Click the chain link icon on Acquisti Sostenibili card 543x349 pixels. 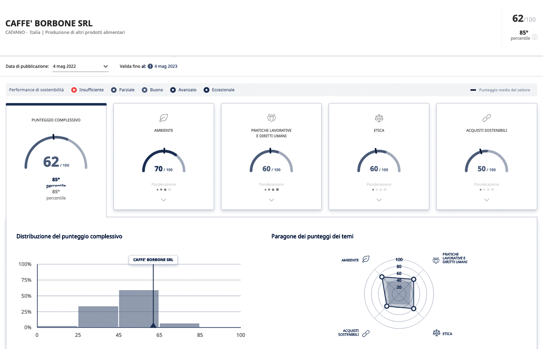(x=487, y=118)
